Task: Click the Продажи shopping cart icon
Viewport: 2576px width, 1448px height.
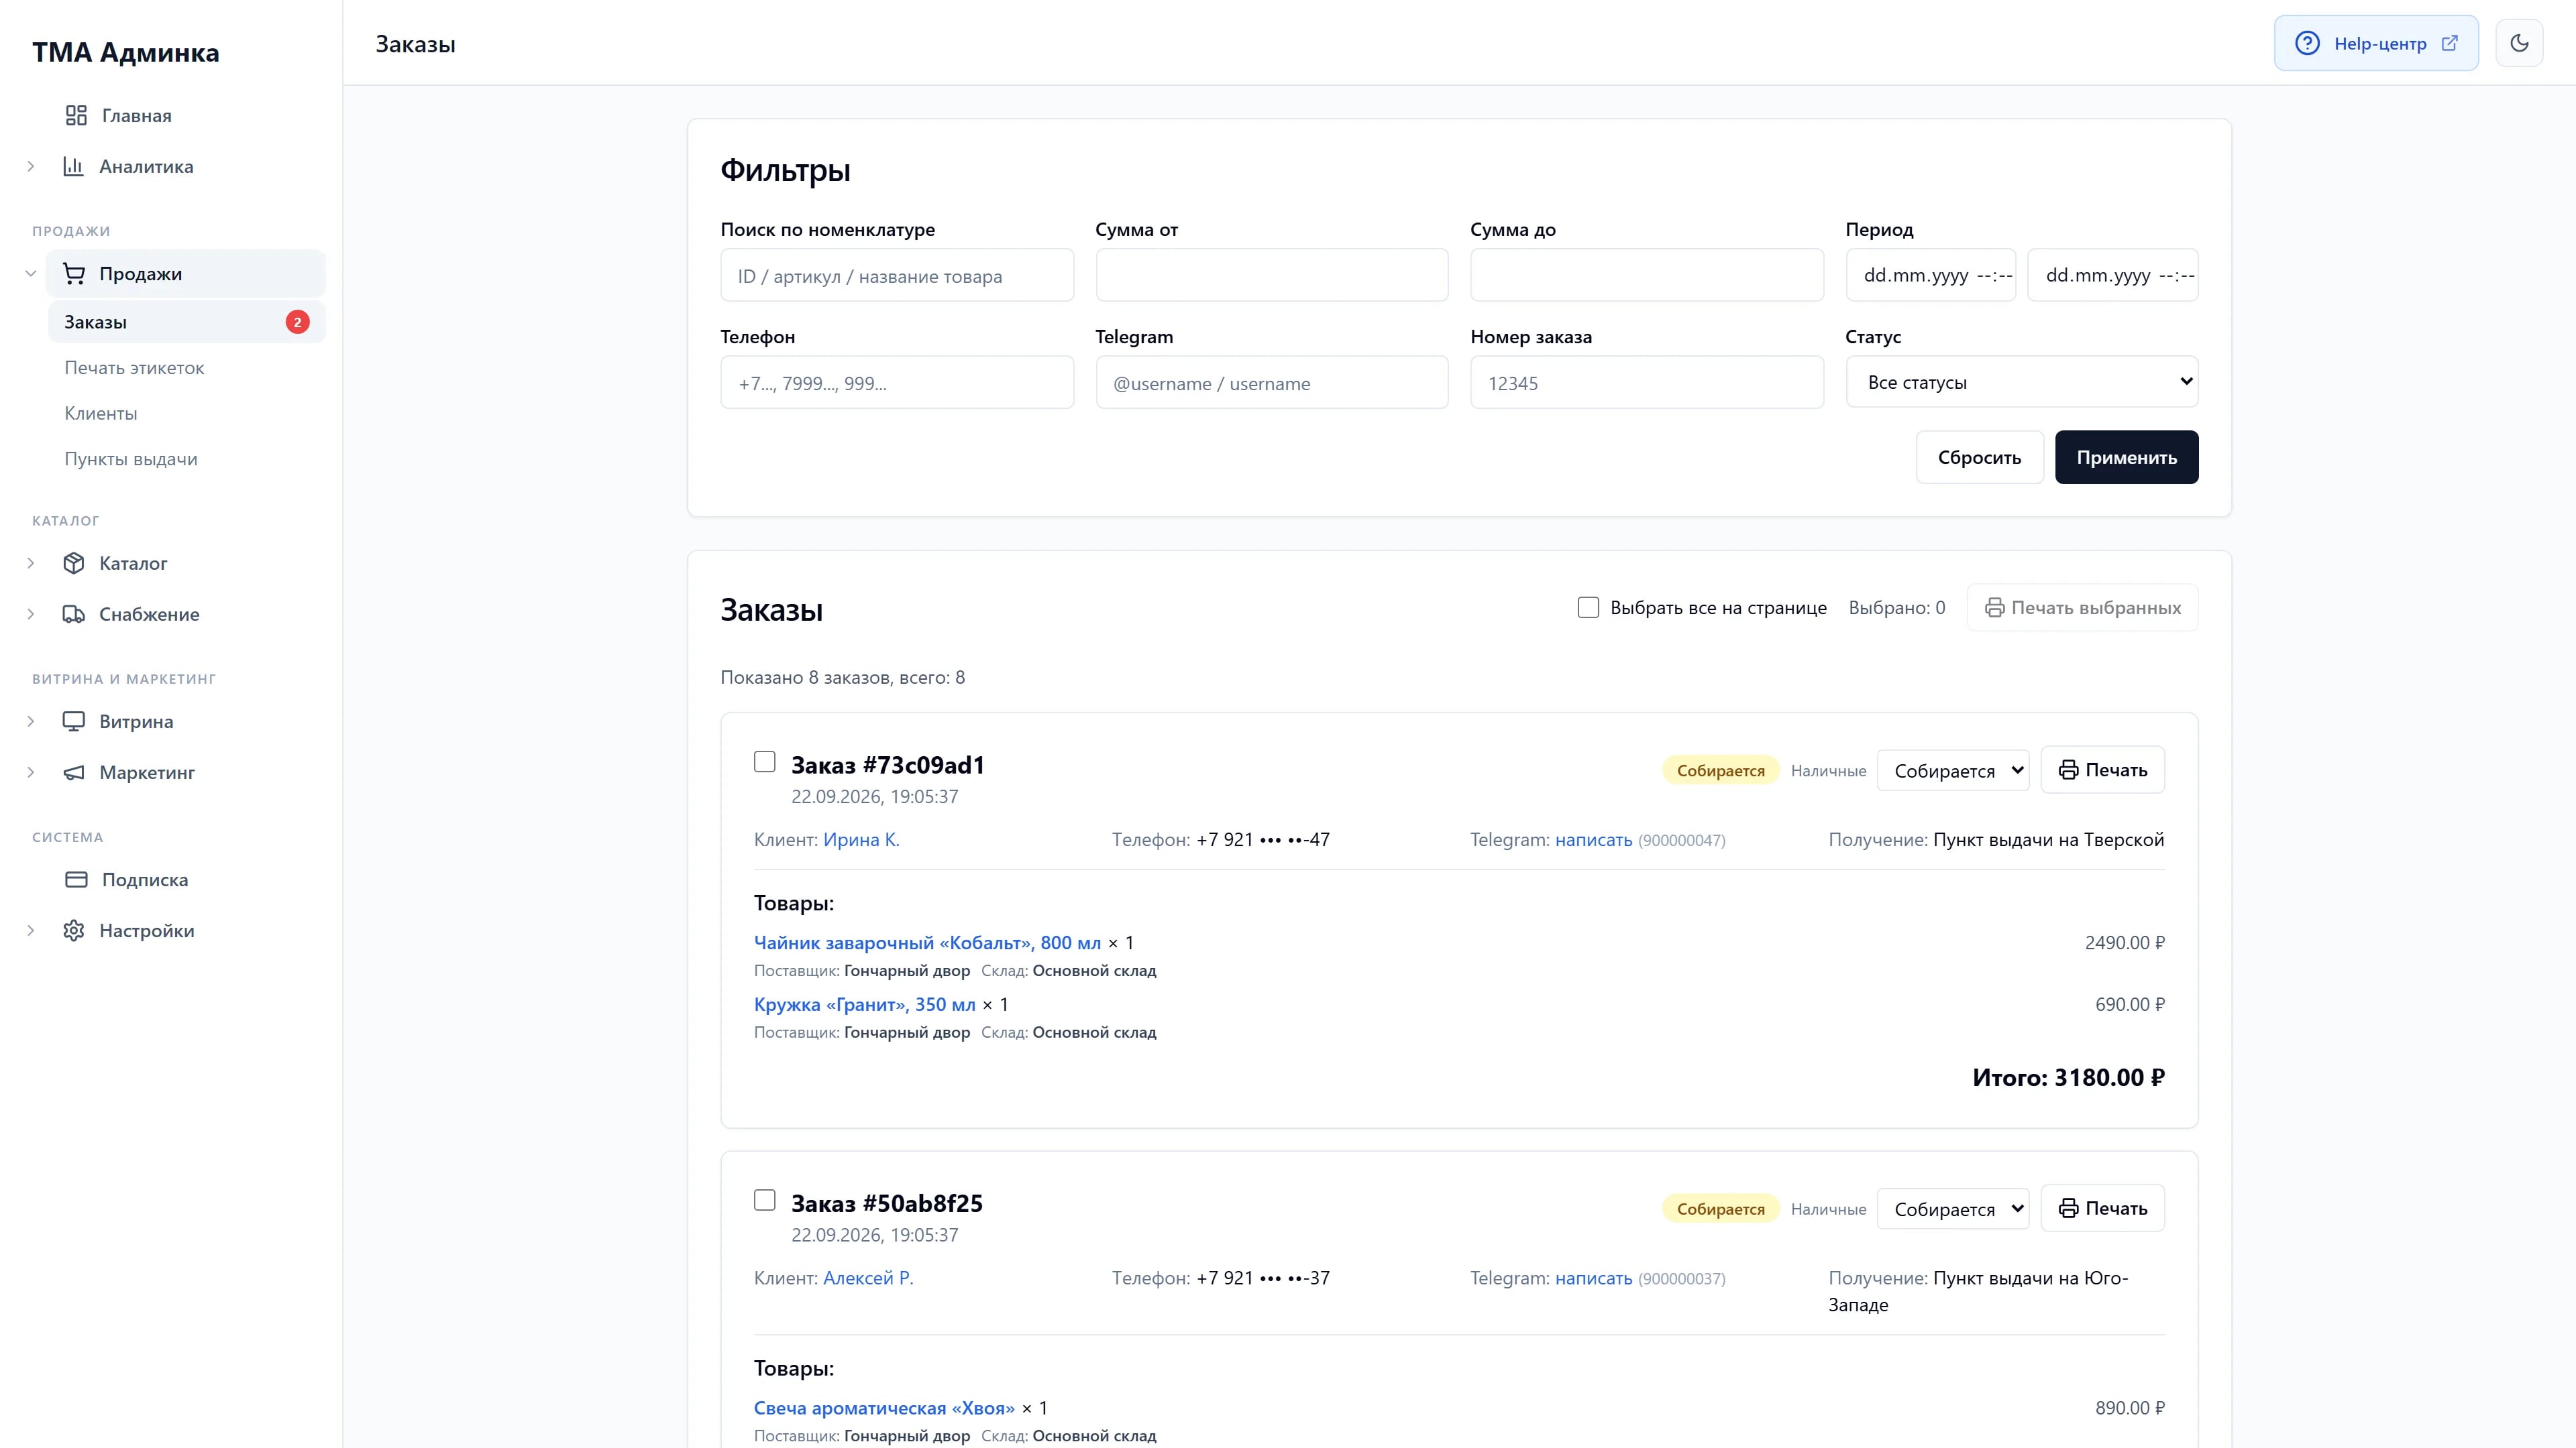Action: (x=73, y=273)
